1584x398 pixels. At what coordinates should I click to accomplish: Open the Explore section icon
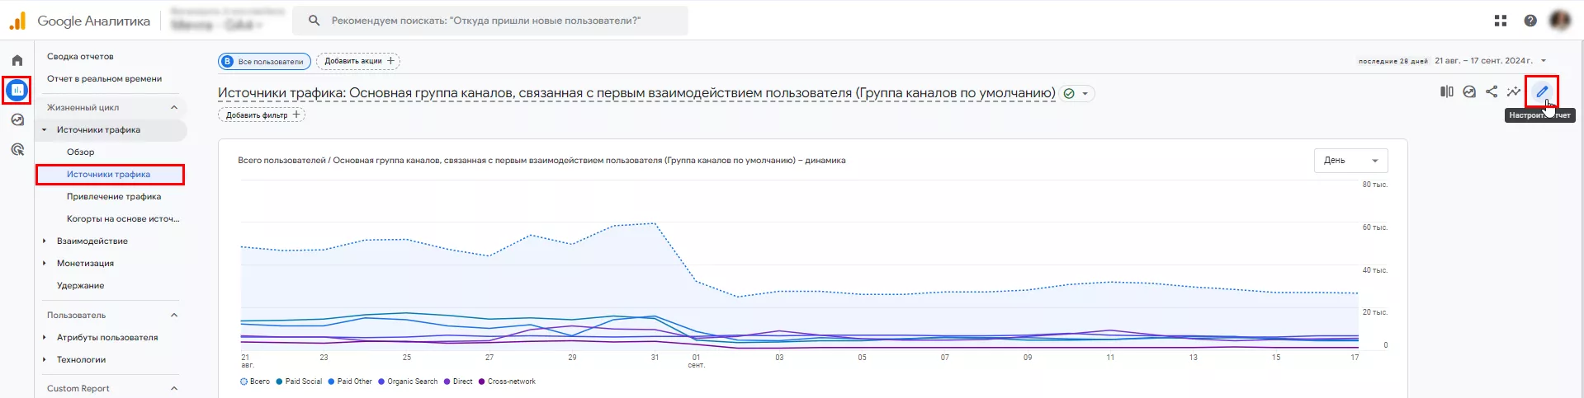point(17,119)
